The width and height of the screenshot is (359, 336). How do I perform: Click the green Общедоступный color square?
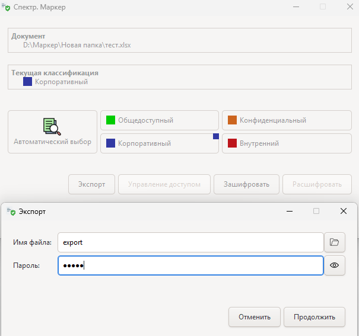click(x=110, y=120)
